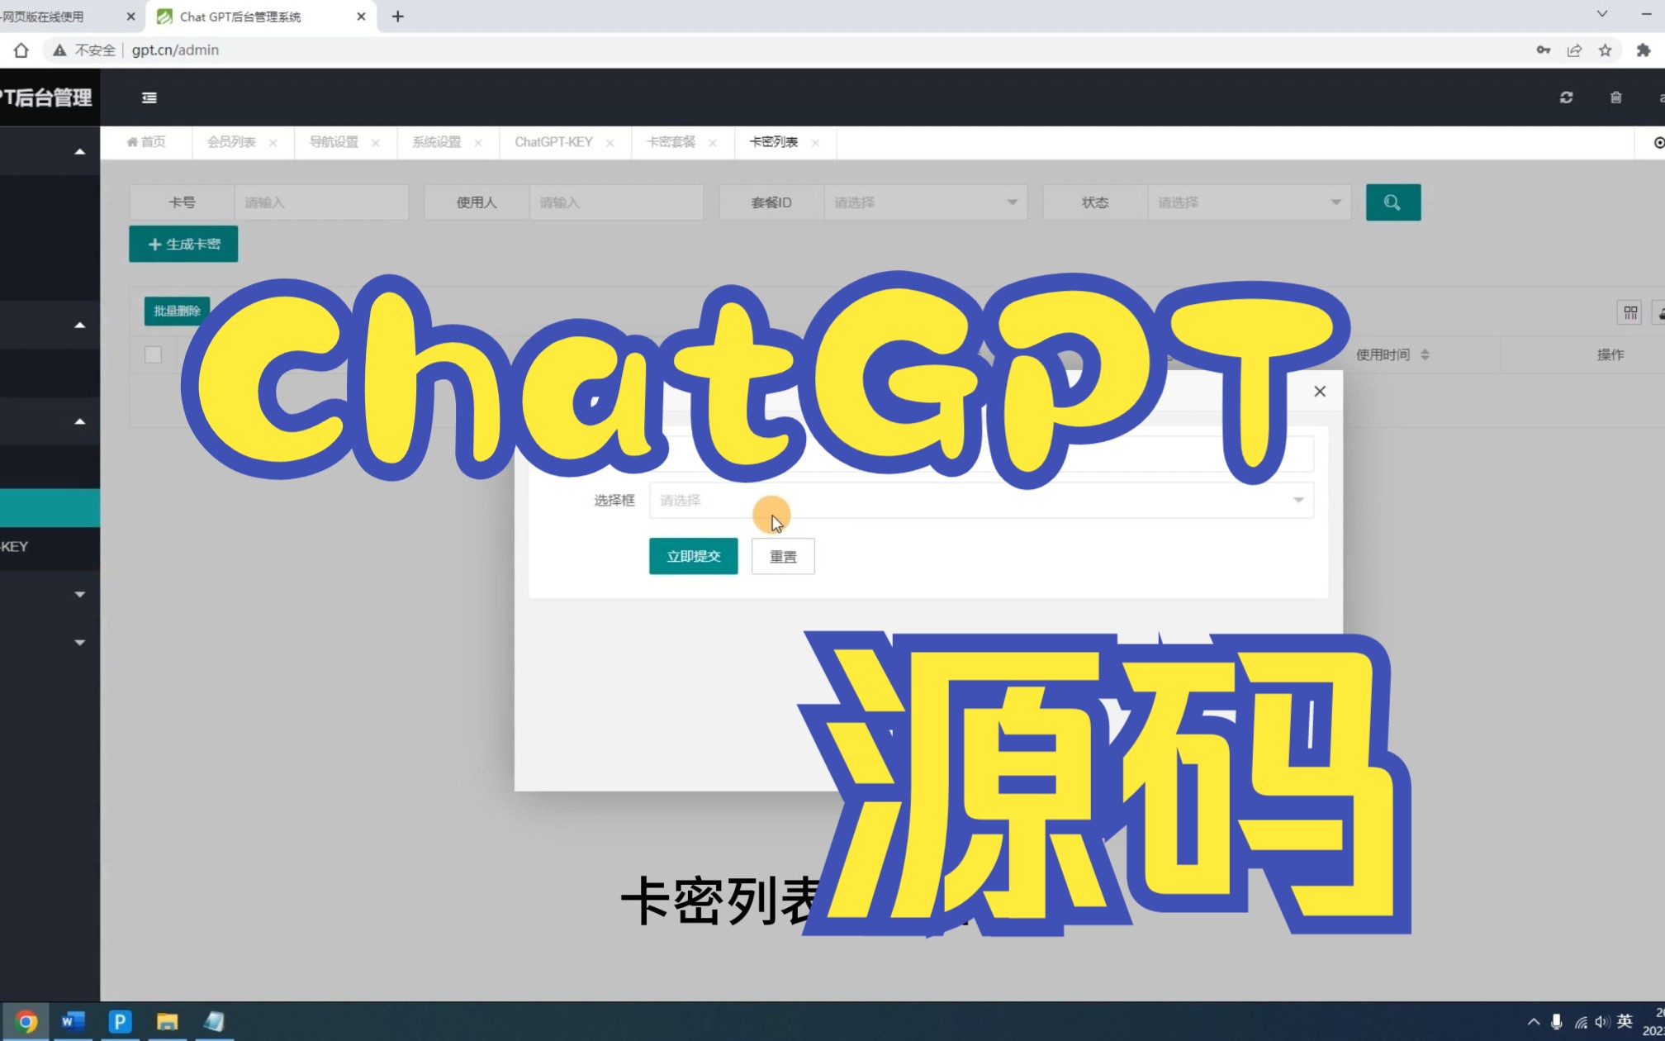Screen dimensions: 1665x1041
Task: Click the teal search magnifier button
Action: coord(1392,202)
